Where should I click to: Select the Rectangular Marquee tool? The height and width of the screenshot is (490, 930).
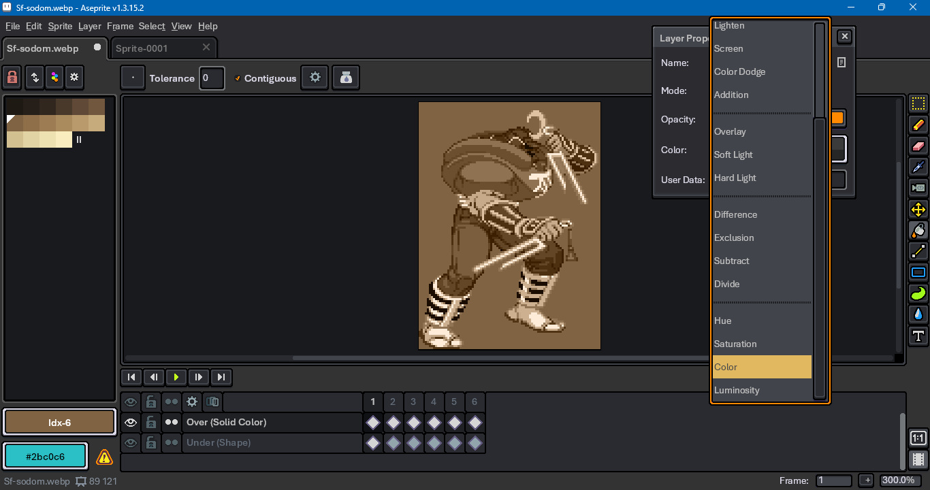point(918,103)
